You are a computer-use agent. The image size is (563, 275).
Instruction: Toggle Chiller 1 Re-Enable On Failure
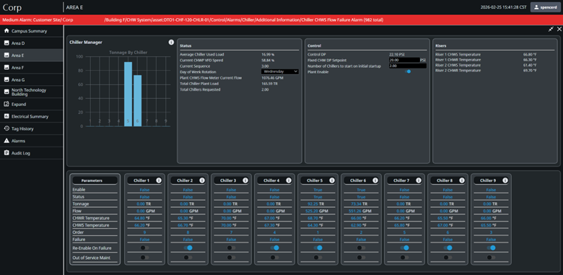tap(144, 248)
